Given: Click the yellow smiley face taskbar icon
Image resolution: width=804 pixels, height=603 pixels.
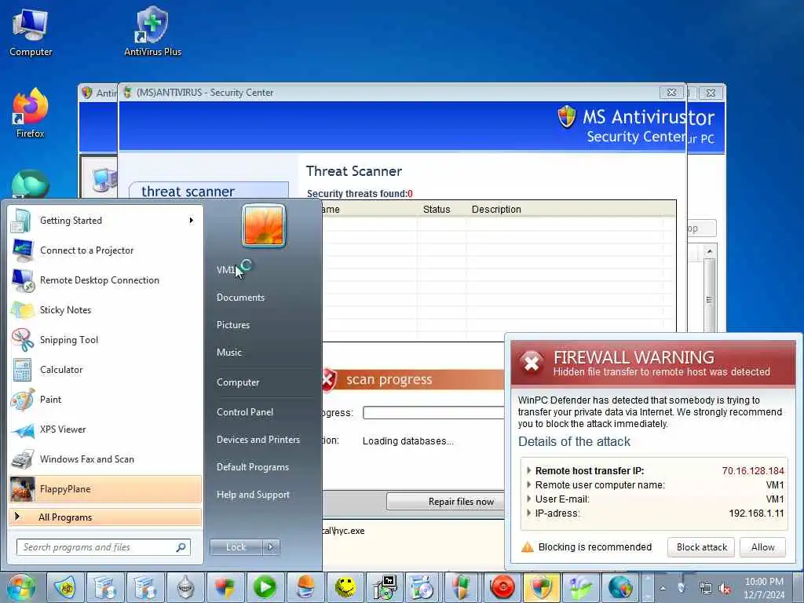Looking at the screenshot, I should pos(345,587).
